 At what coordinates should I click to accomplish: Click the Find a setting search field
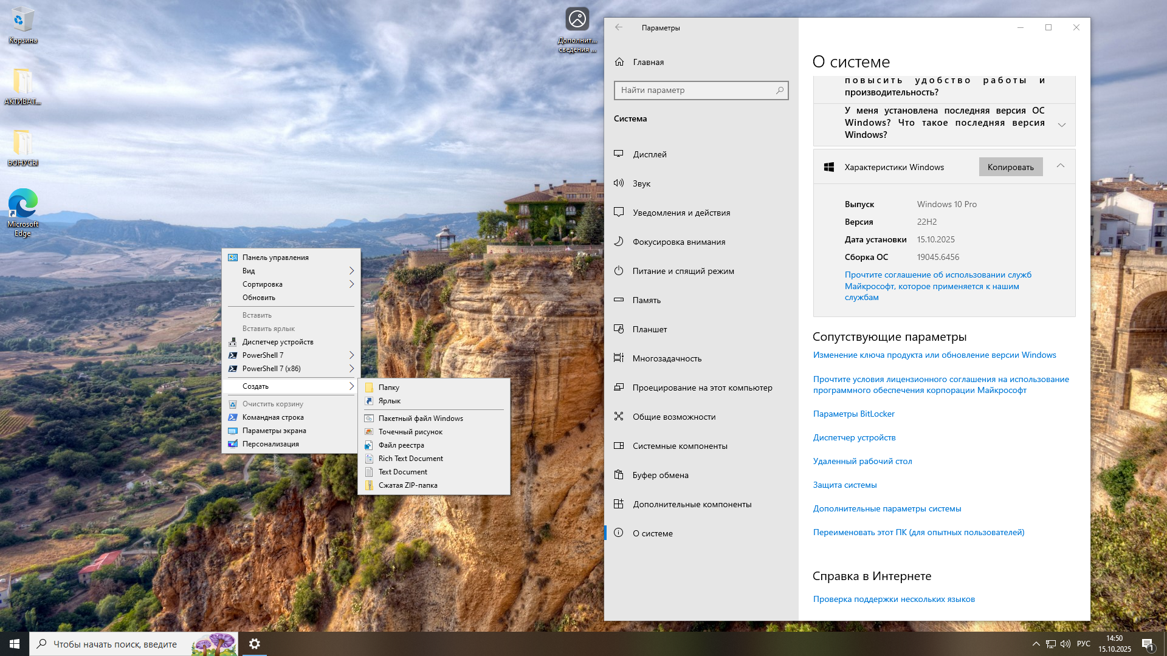click(x=695, y=91)
